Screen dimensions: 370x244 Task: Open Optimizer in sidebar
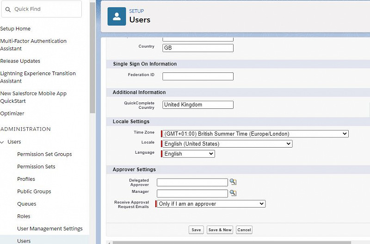click(x=12, y=113)
